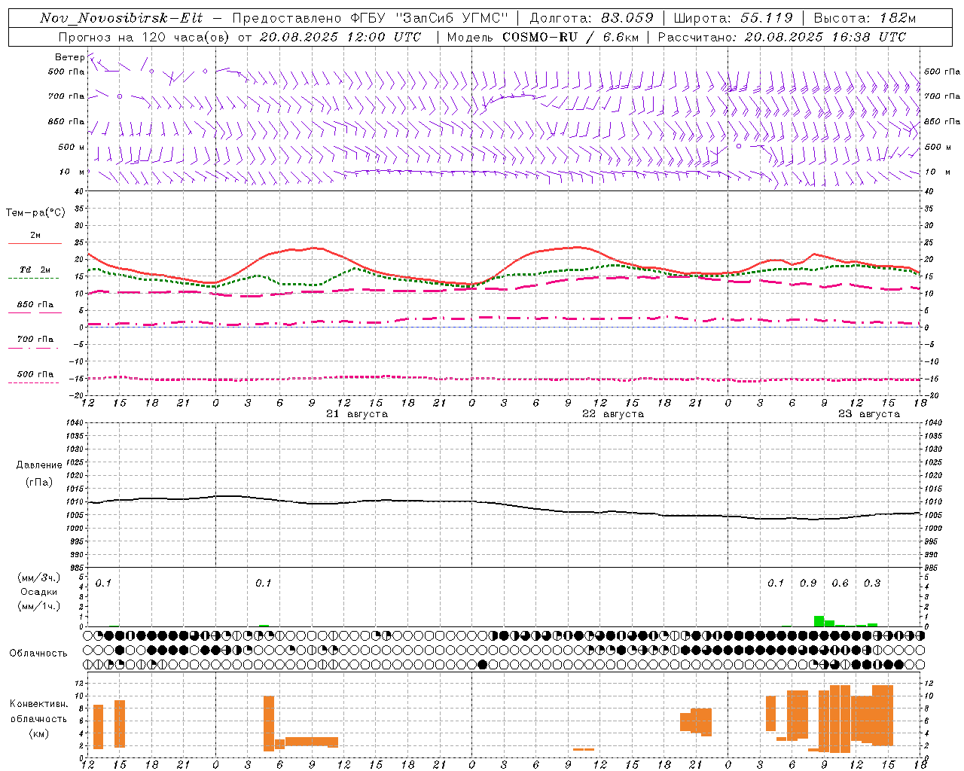Click the latitude value Широта: 55.119
Screen dimensions: 964x771
pyautogui.click(x=733, y=18)
